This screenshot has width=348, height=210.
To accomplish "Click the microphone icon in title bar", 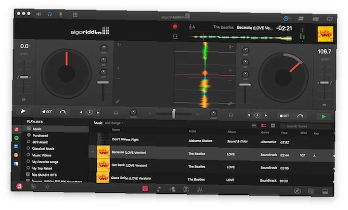I will (61, 15).
